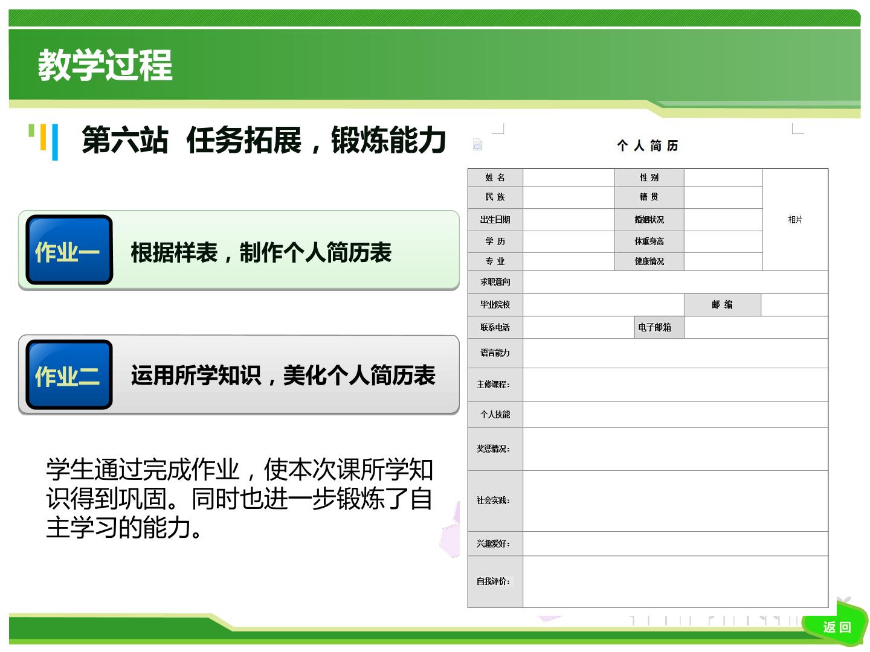
Task: Click the 邮编 label cell
Action: [x=723, y=305]
